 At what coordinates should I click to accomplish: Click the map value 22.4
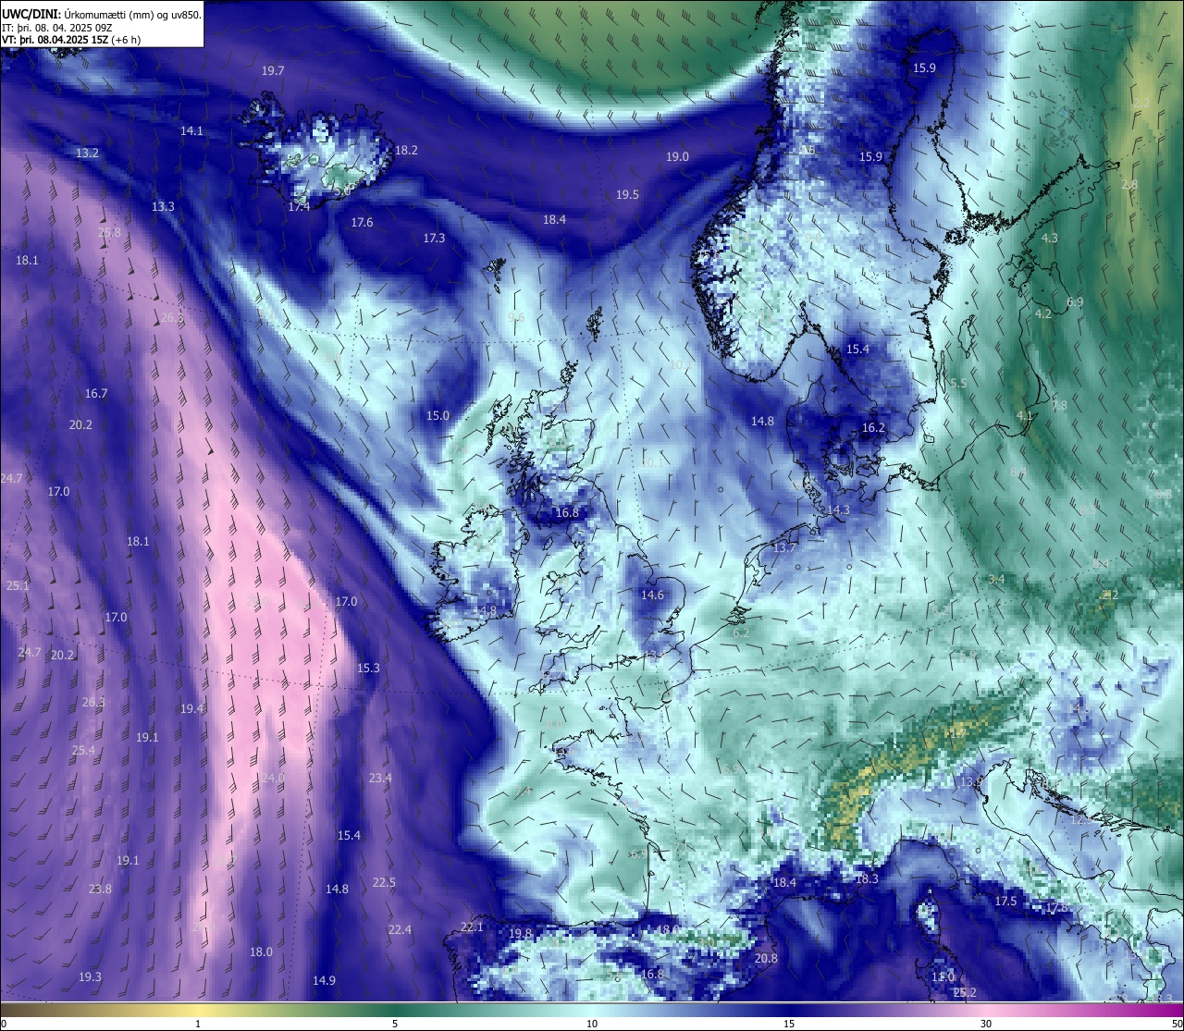pos(400,930)
